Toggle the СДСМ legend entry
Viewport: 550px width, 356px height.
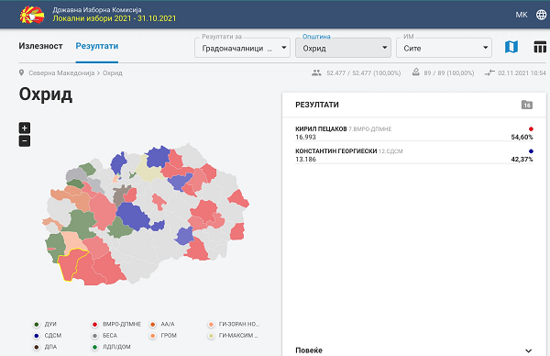click(x=48, y=336)
